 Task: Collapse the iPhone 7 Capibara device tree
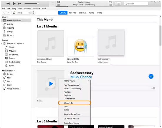click(2, 43)
